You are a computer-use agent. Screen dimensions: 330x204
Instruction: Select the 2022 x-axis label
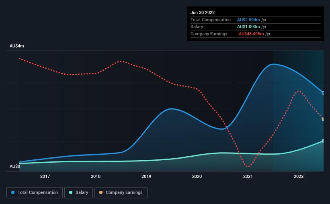(x=299, y=176)
